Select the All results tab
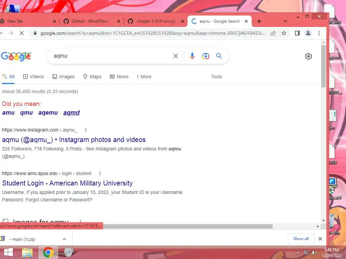This screenshot has height=259, width=346. (x=8, y=77)
